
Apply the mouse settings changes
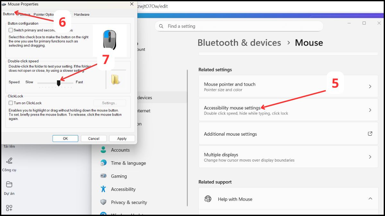122,138
